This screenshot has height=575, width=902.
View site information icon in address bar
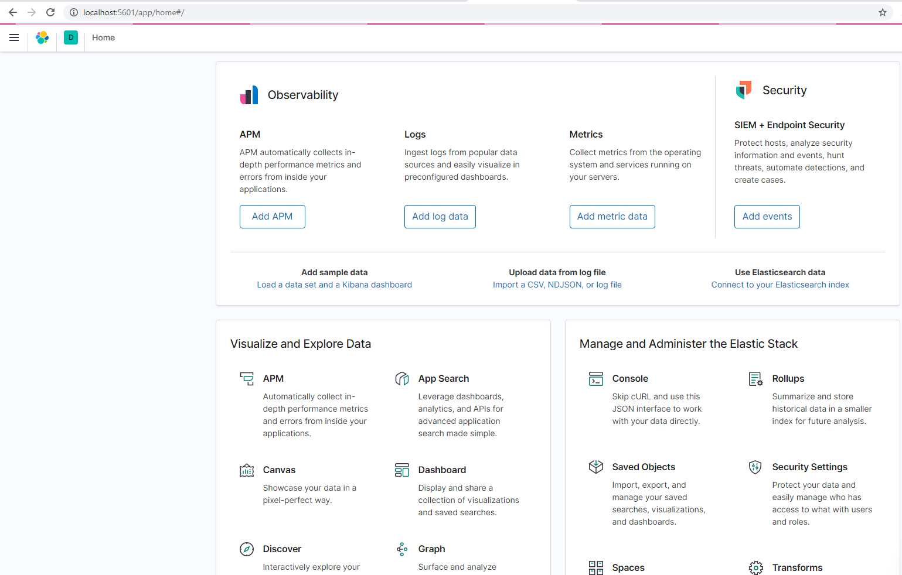(x=74, y=12)
